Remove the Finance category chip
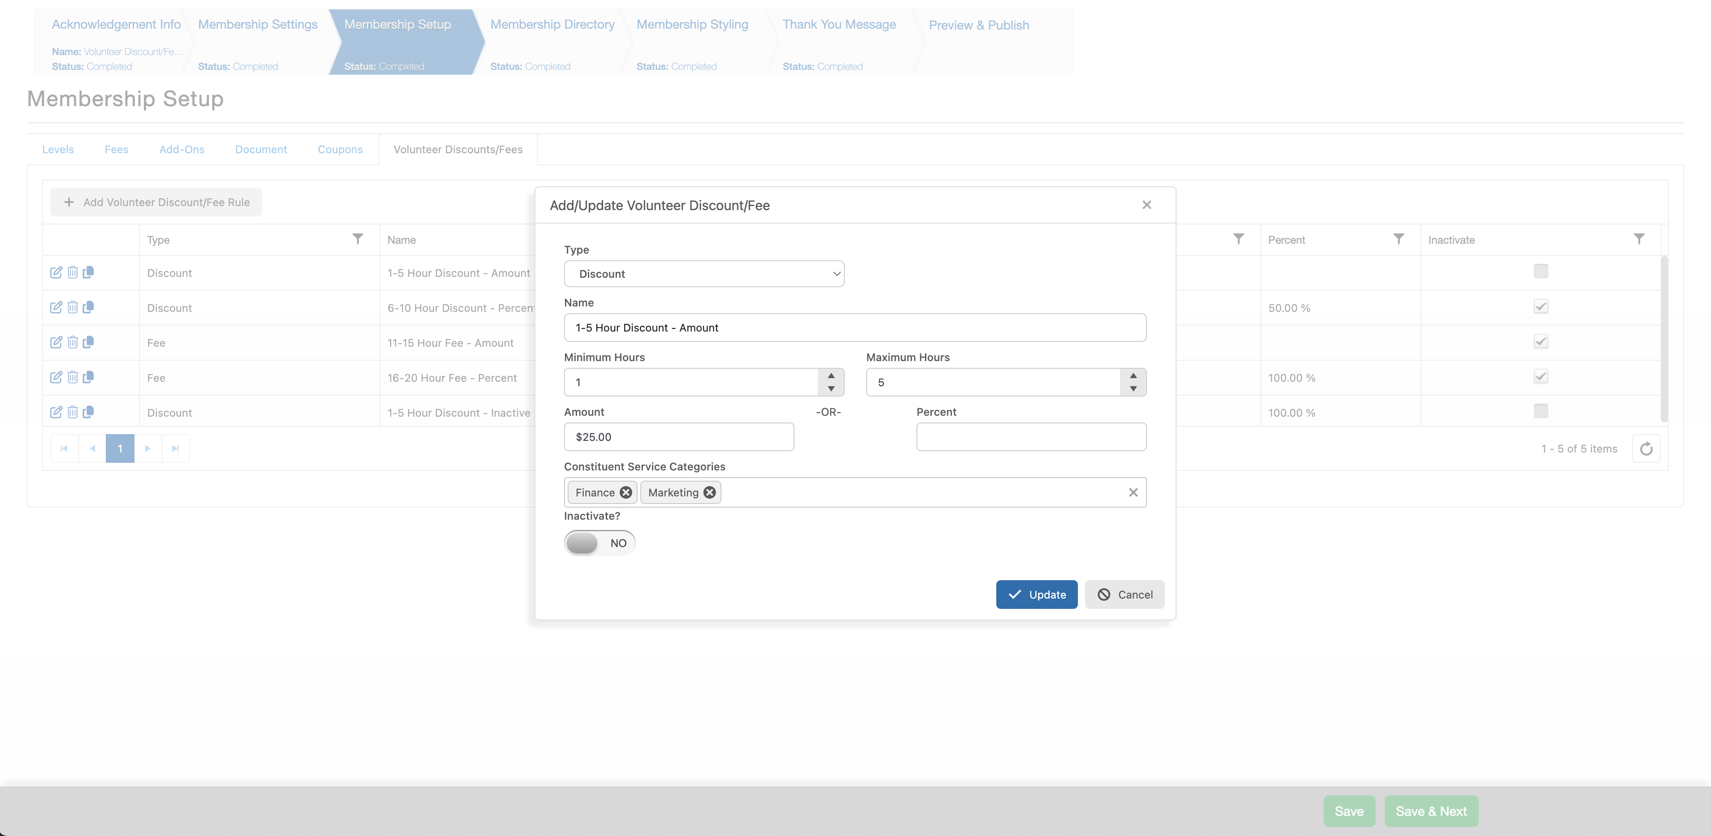Viewport: 1711px width, 836px height. point(625,492)
